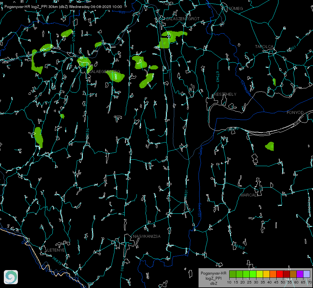Click road number 06803 label

click(x=239, y=246)
